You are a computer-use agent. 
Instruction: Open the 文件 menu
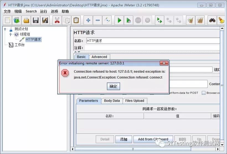[x=7, y=11]
